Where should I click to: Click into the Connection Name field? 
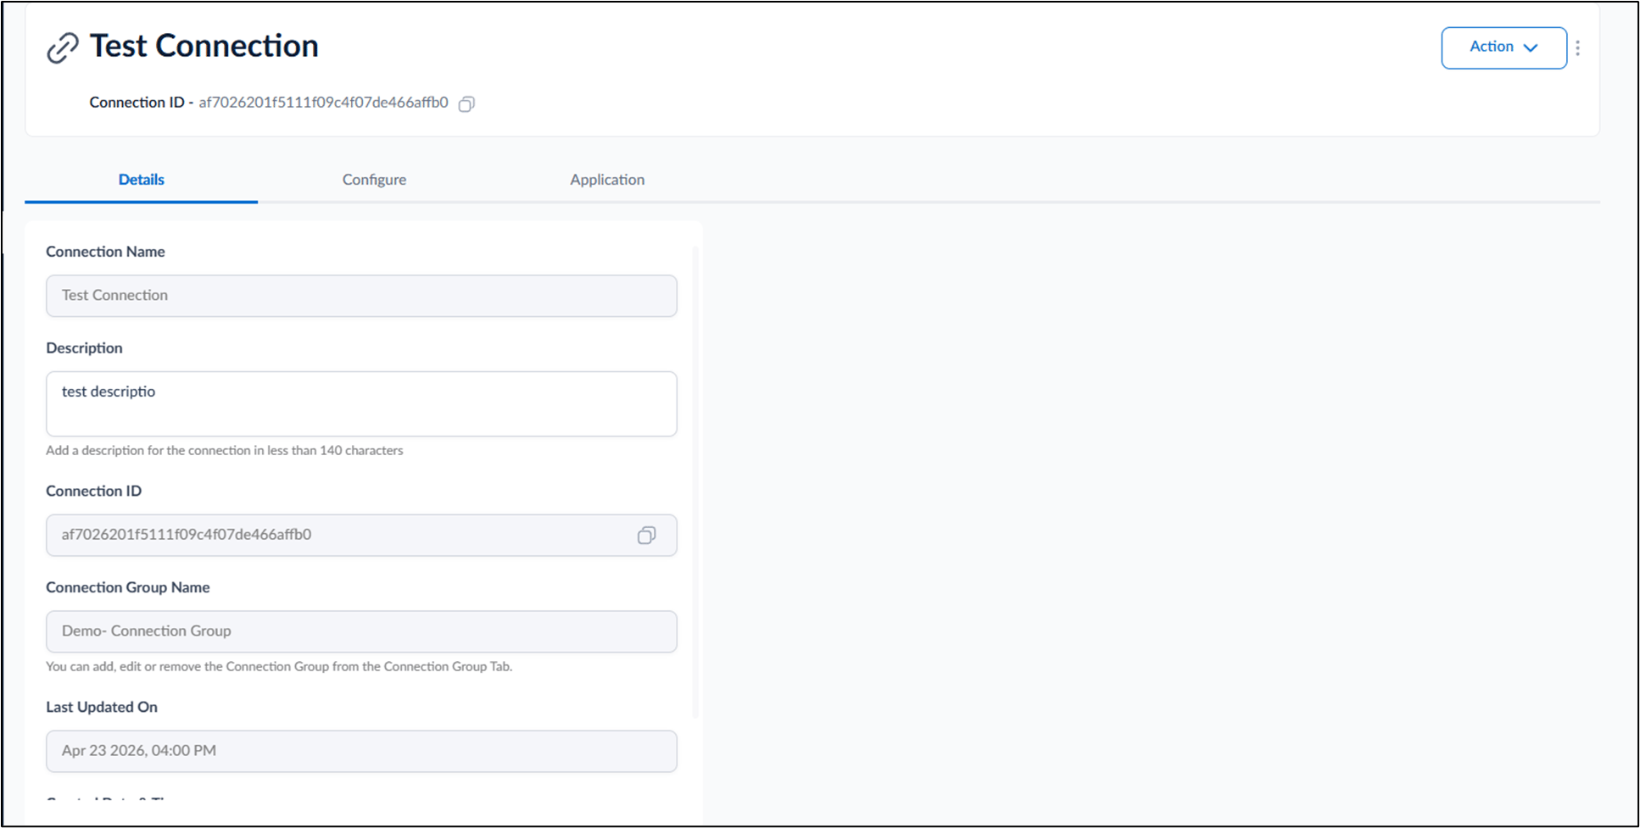click(361, 296)
